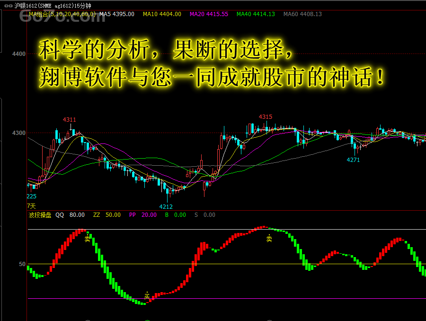Click the 卖 signal below the 4315 peak
426x321 pixels.
(269, 239)
